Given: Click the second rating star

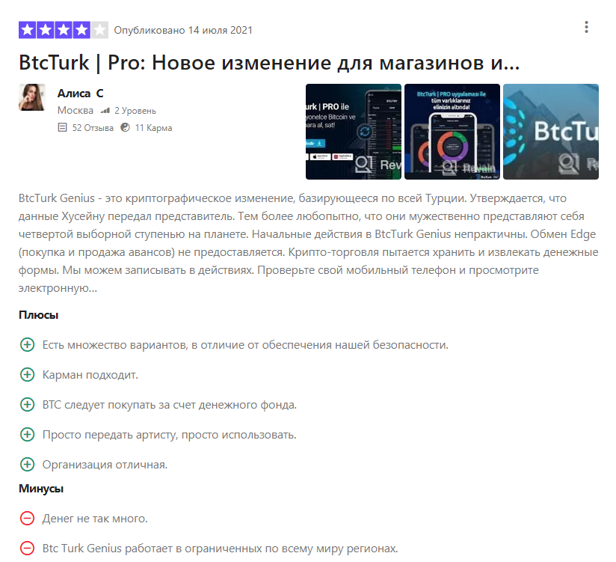Looking at the screenshot, I should click(45, 30).
